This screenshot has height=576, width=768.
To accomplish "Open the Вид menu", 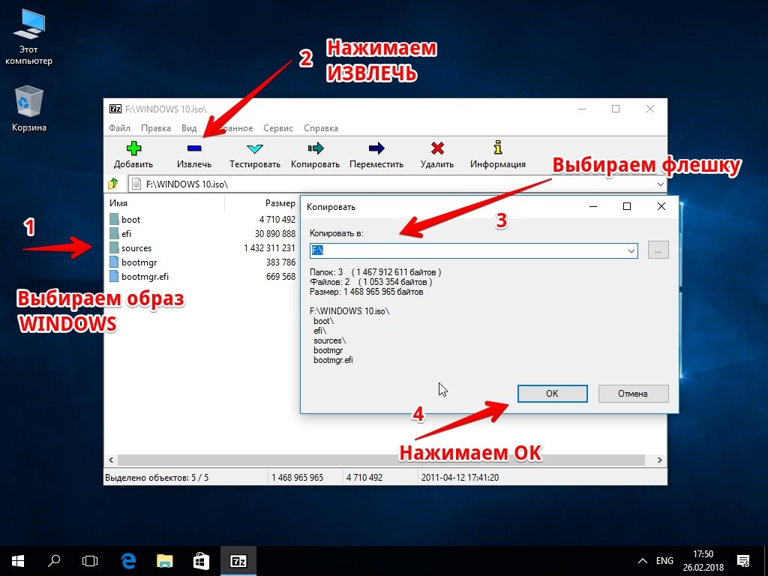I will point(188,128).
